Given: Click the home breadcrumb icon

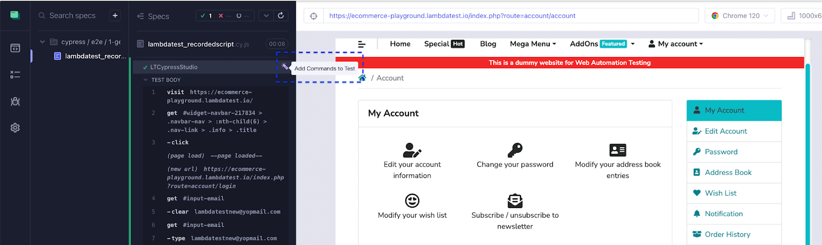Looking at the screenshot, I should coord(362,78).
